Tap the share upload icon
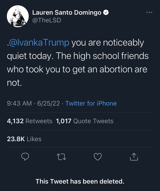 tap(134, 157)
